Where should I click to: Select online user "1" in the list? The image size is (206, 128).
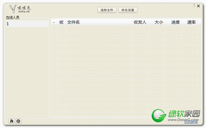coord(27,24)
